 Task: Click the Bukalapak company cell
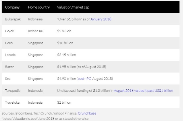click(13, 19)
